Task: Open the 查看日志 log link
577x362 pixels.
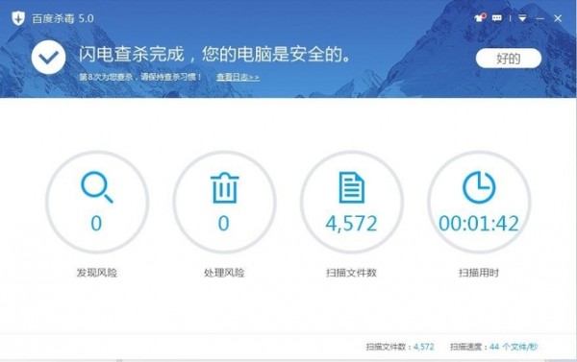Action: point(238,77)
